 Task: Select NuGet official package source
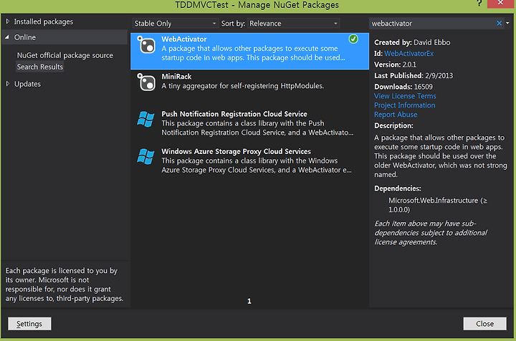pos(64,55)
